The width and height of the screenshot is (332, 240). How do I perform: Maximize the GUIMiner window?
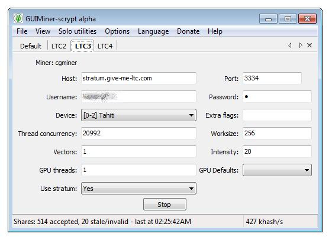[288, 19]
